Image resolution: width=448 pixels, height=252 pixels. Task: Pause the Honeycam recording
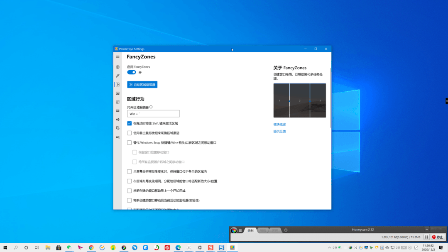(427, 237)
